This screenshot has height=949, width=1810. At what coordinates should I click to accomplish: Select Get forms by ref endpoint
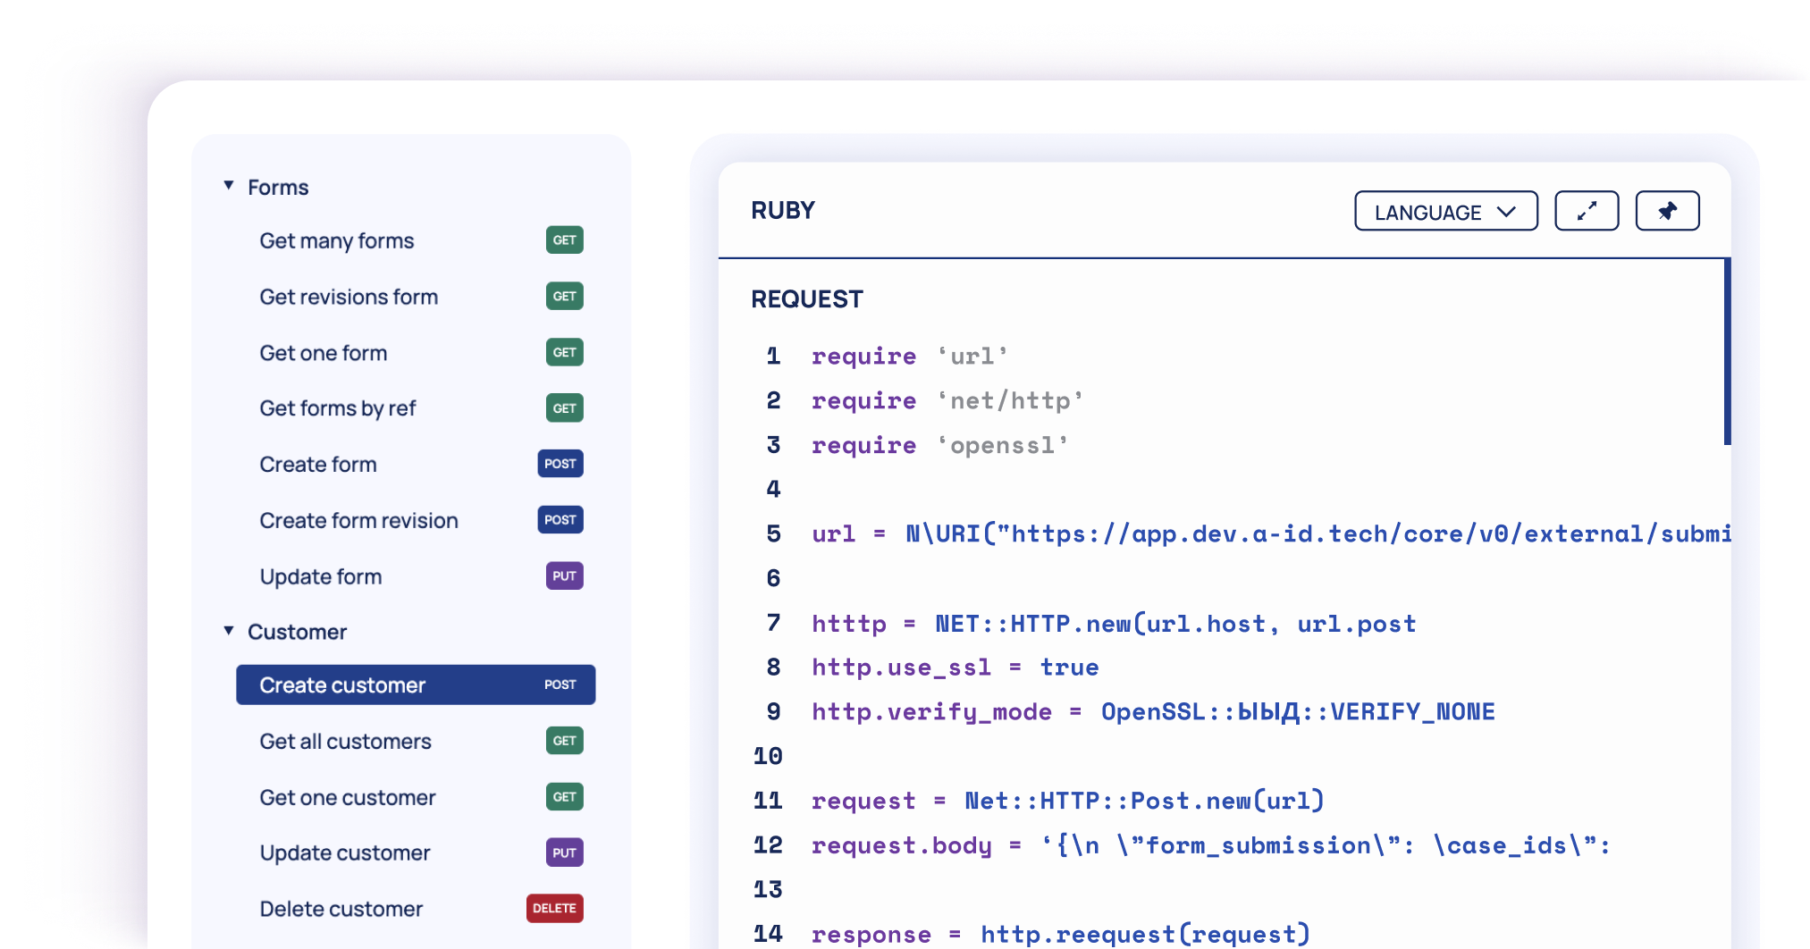338,408
